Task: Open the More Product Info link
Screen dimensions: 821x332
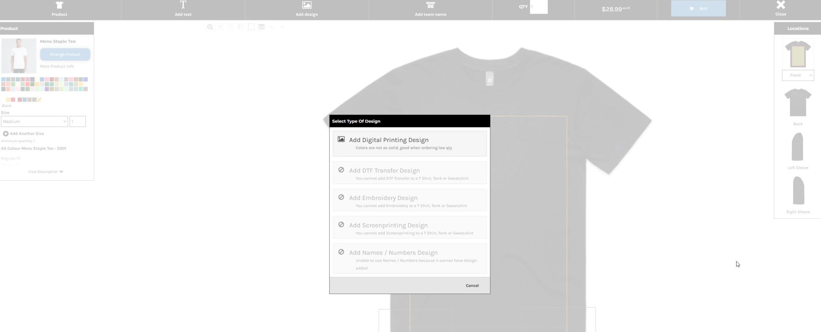Action: coord(57,66)
